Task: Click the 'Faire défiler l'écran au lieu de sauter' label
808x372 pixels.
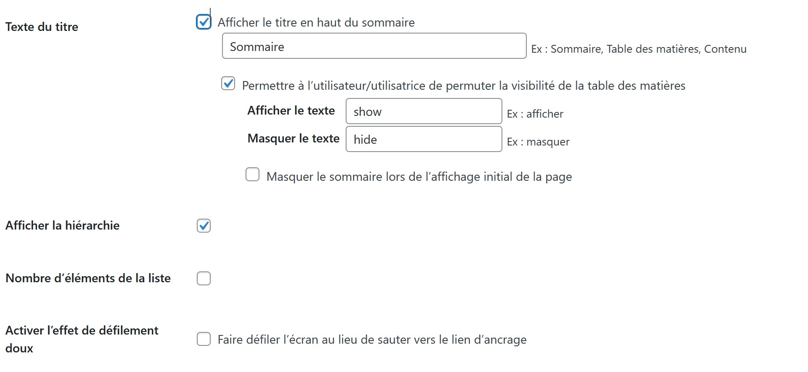Action: pos(372,340)
